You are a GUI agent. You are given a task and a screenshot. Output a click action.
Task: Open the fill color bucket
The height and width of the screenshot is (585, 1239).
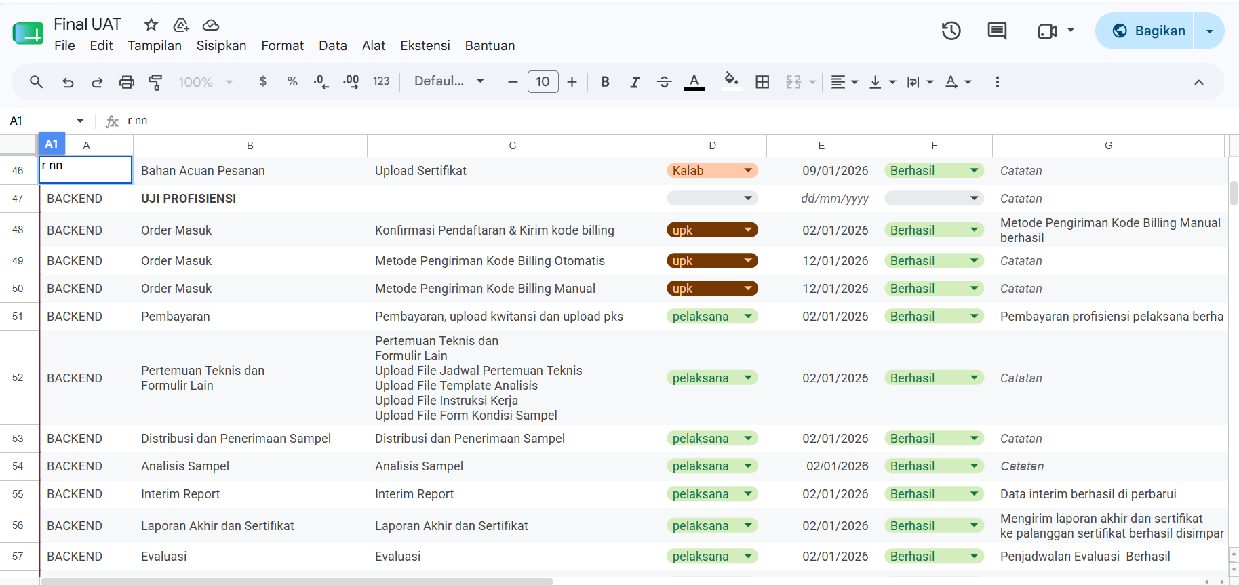tap(730, 81)
